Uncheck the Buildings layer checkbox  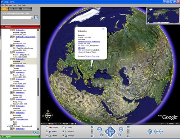63,135
